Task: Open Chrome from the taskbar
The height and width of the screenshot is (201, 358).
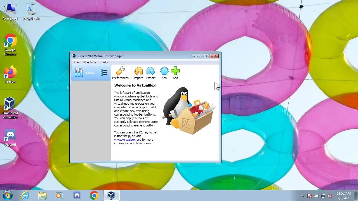Action: (94, 195)
